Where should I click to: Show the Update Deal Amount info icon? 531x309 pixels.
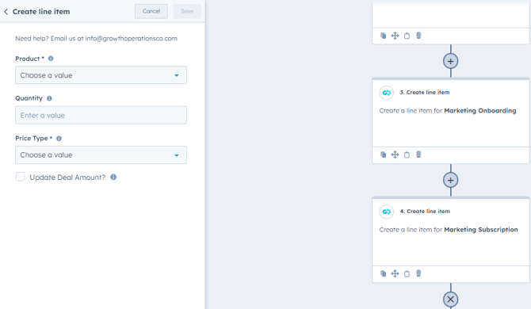(x=113, y=177)
